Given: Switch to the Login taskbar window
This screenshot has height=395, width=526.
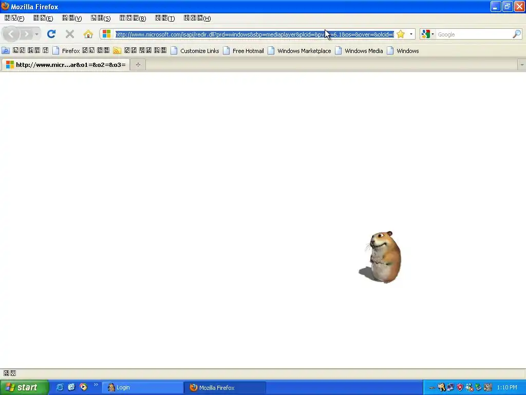Looking at the screenshot, I should (x=143, y=387).
